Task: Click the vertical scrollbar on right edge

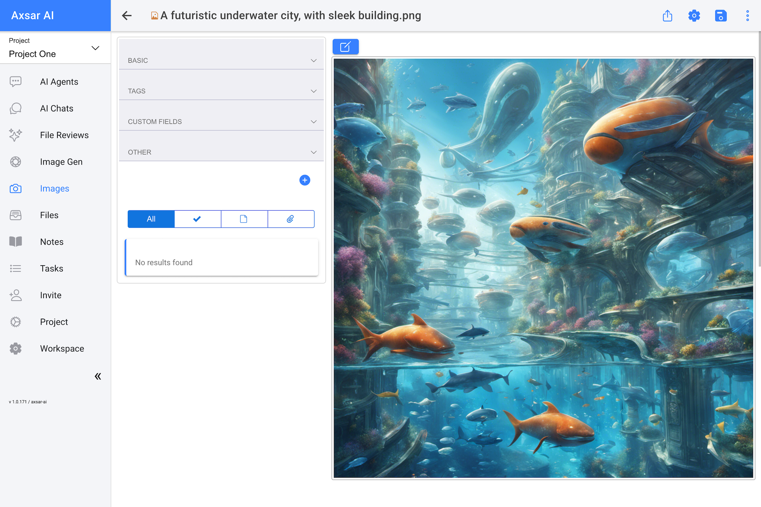Action: click(759, 149)
